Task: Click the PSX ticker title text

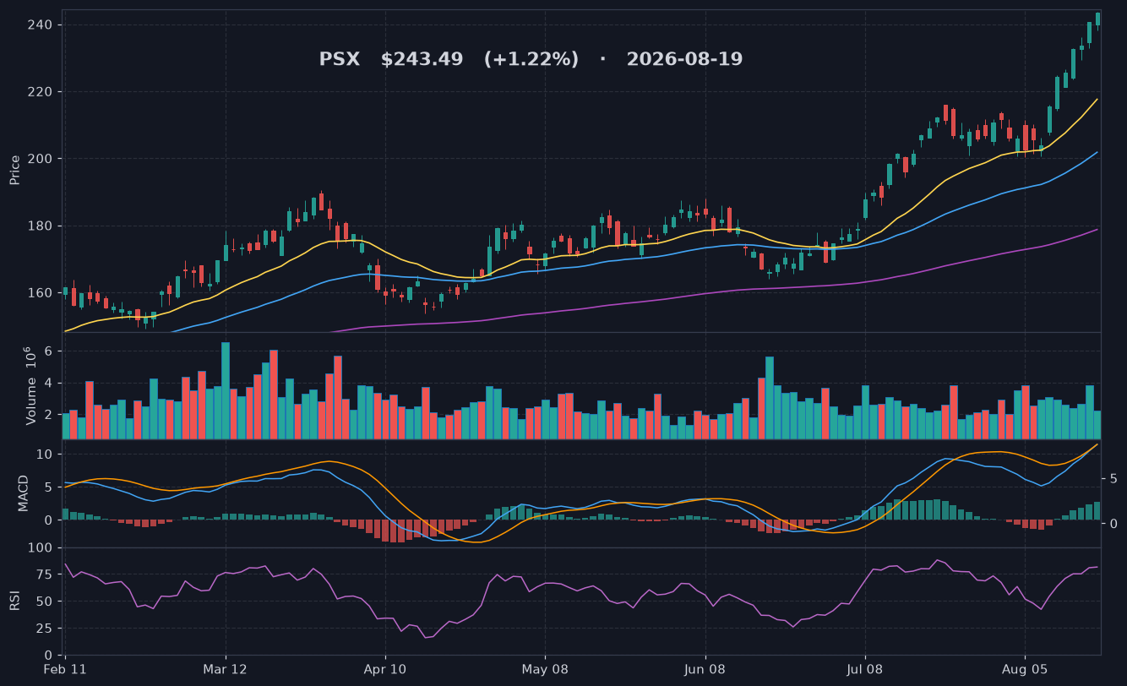Action: click(339, 60)
